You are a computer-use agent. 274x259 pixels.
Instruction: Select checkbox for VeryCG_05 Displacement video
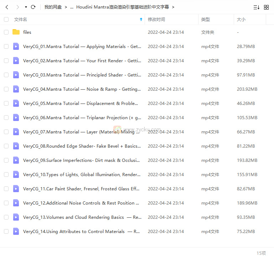tap(6, 103)
